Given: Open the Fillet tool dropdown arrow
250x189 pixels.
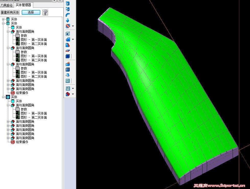Looking at the screenshot, I should tap(73, 26).
